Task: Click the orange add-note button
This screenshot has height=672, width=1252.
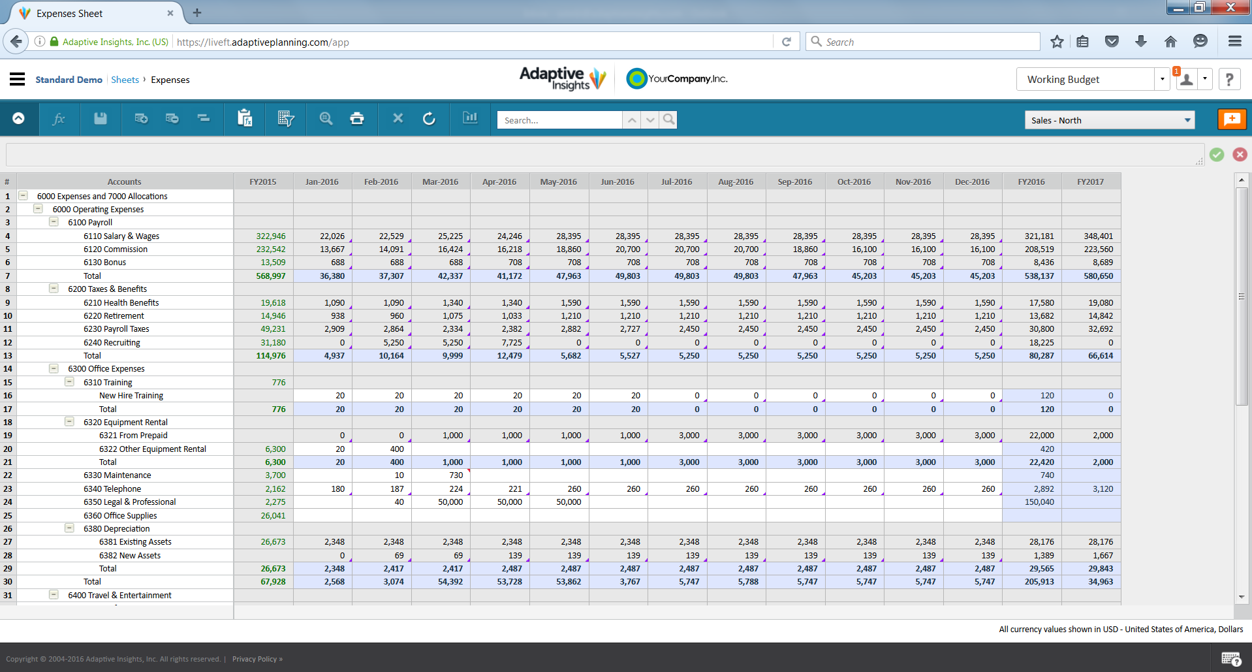Action: point(1231,119)
